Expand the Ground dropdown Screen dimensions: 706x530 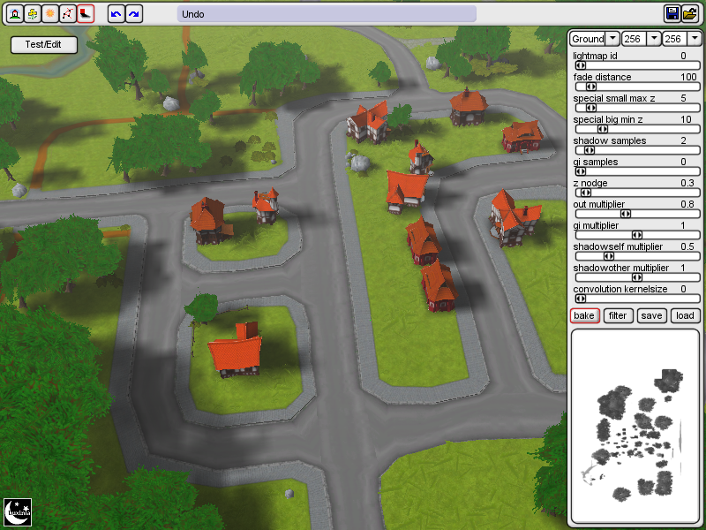click(612, 39)
